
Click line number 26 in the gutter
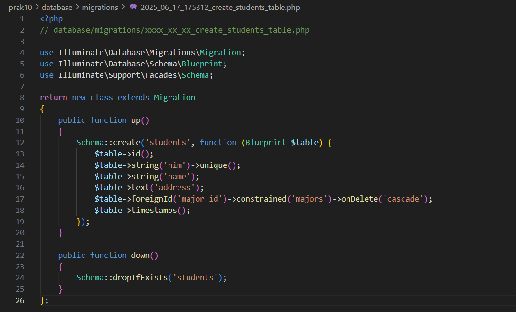19,301
